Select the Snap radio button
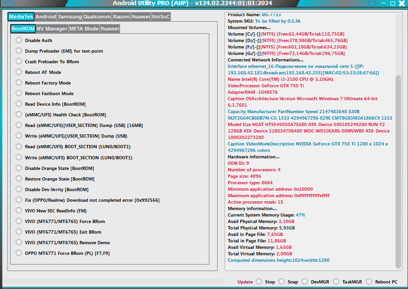The image size is (408, 289). point(281,282)
